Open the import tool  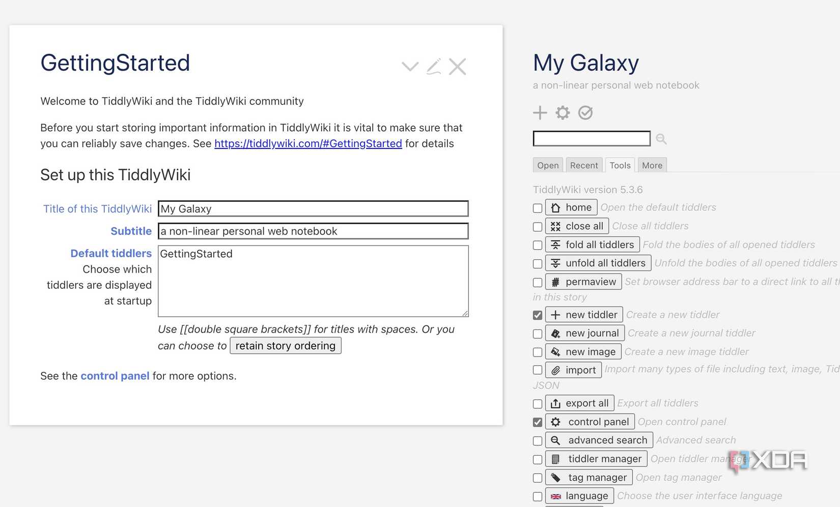point(573,370)
